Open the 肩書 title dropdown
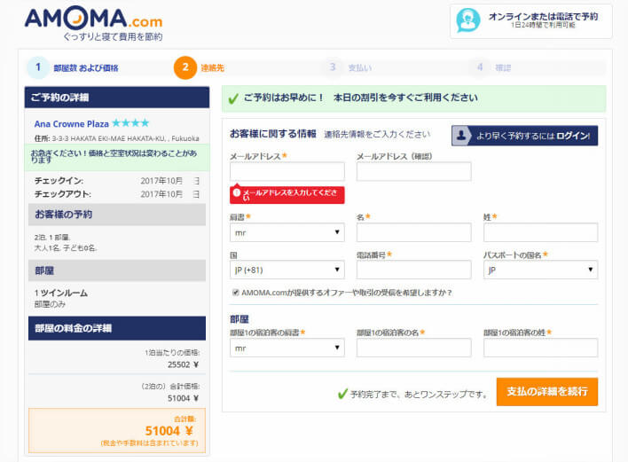The width and height of the screenshot is (628, 462). pyautogui.click(x=287, y=232)
